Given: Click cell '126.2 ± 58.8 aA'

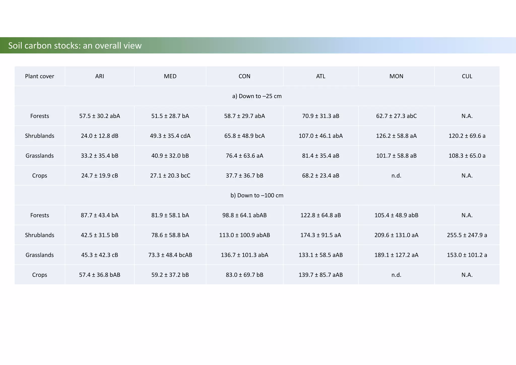Looking at the screenshot, I should click(396, 136).
